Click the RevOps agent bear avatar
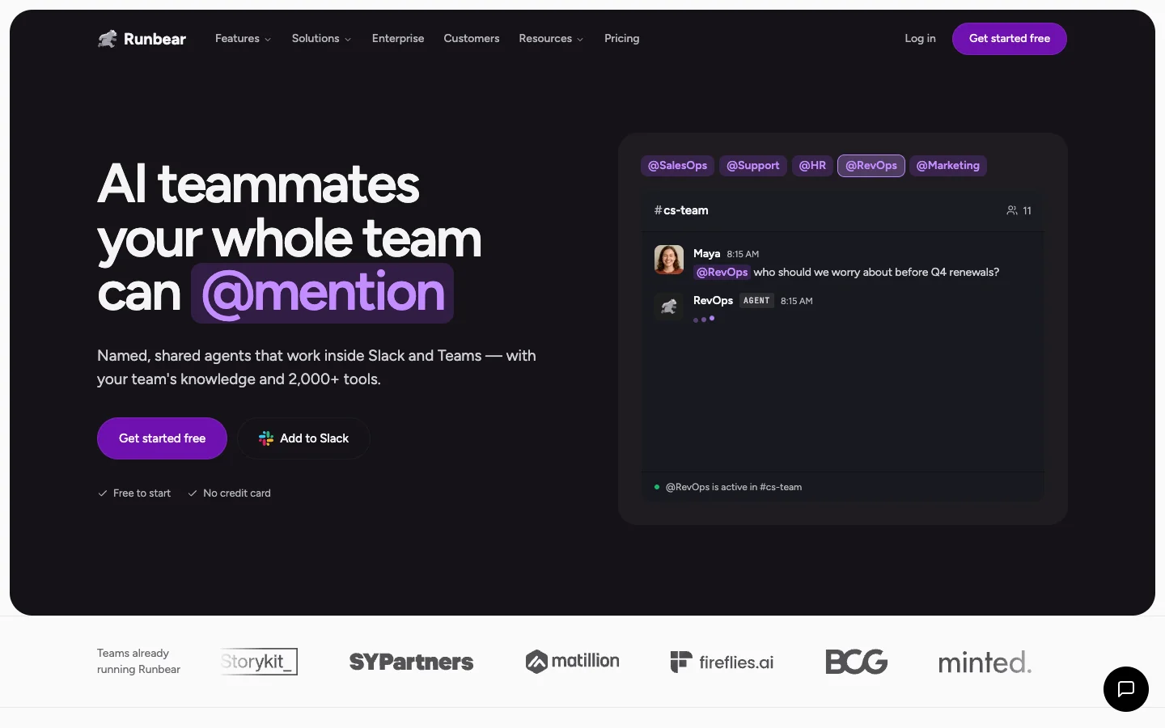1165x728 pixels. point(669,307)
